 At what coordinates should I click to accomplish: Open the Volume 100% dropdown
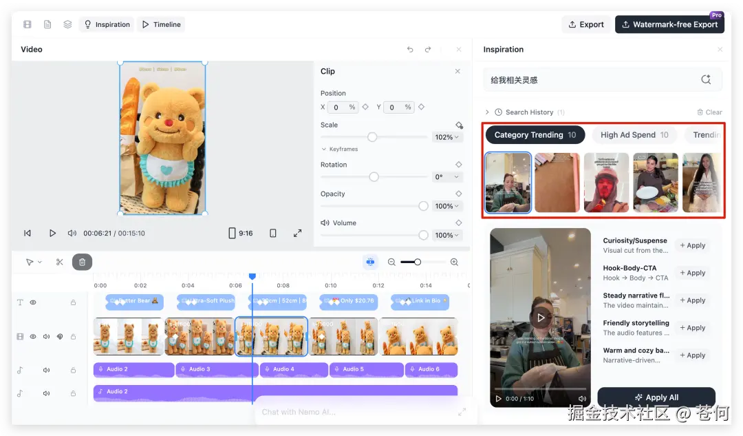(446, 235)
